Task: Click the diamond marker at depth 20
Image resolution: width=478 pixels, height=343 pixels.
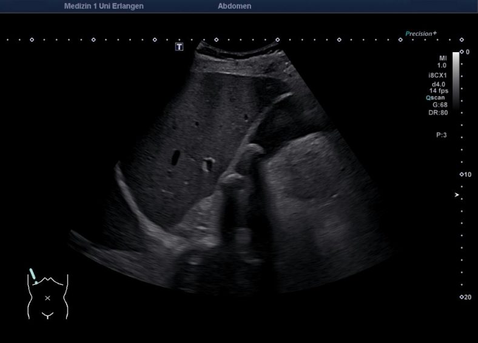Action: (462, 297)
